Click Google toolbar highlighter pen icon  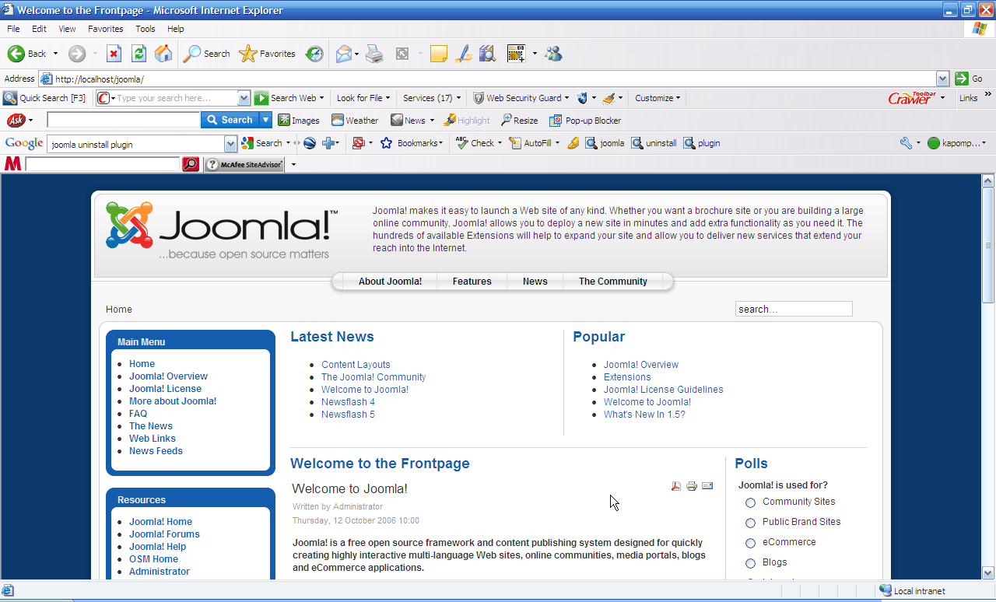coord(573,143)
